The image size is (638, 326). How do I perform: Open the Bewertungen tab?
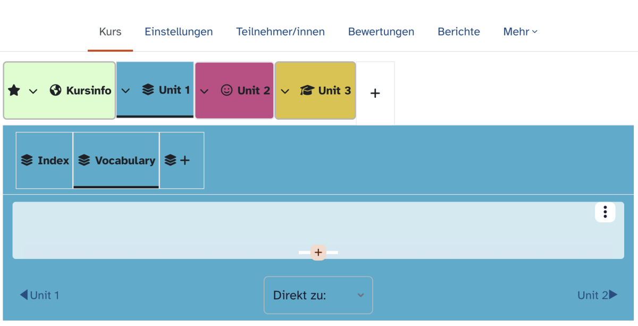[381, 32]
